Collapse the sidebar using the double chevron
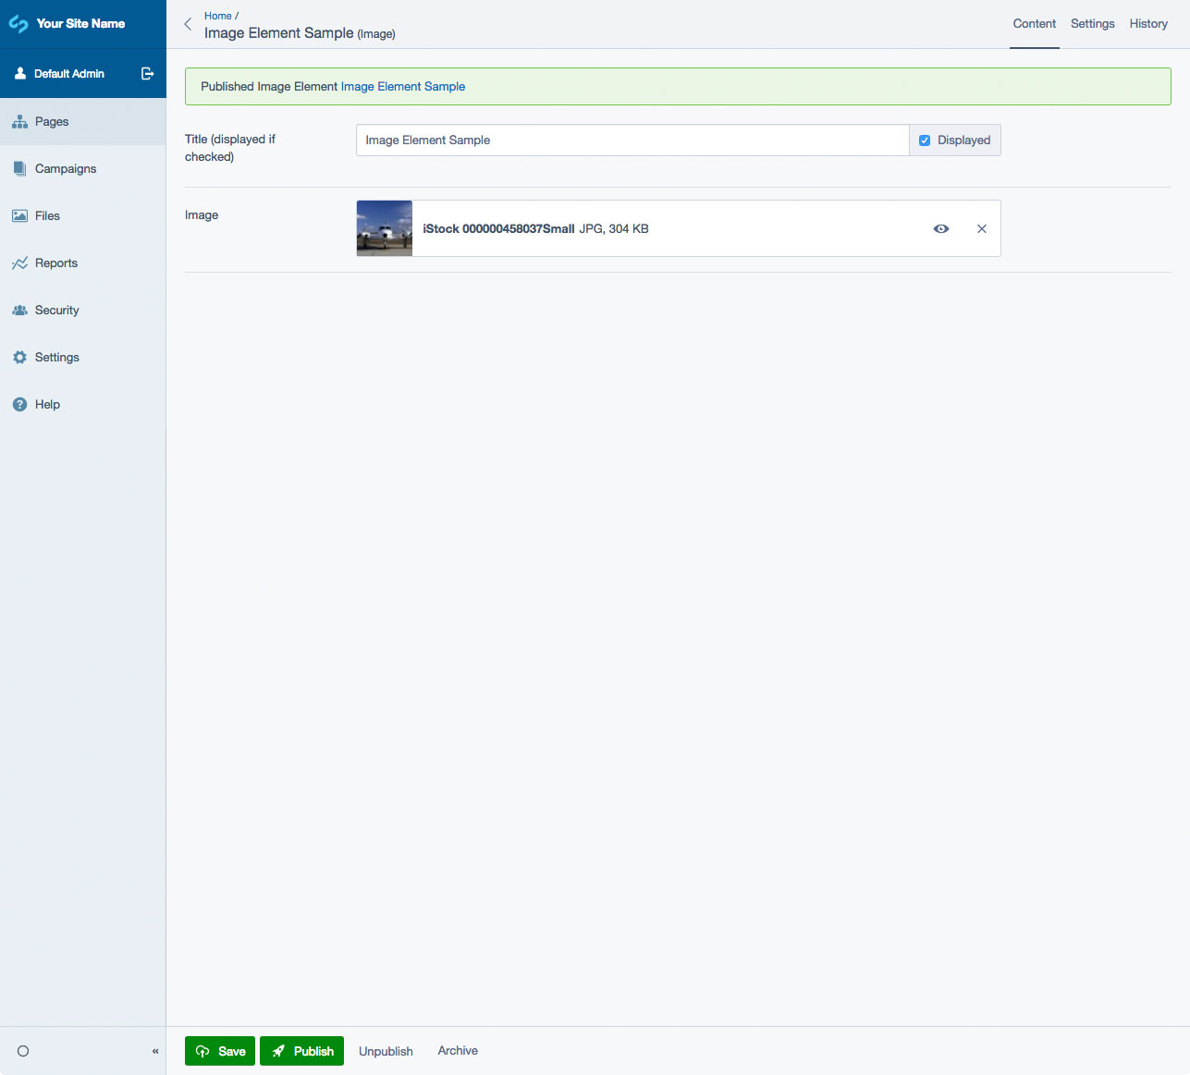The height and width of the screenshot is (1075, 1190). 155,1051
